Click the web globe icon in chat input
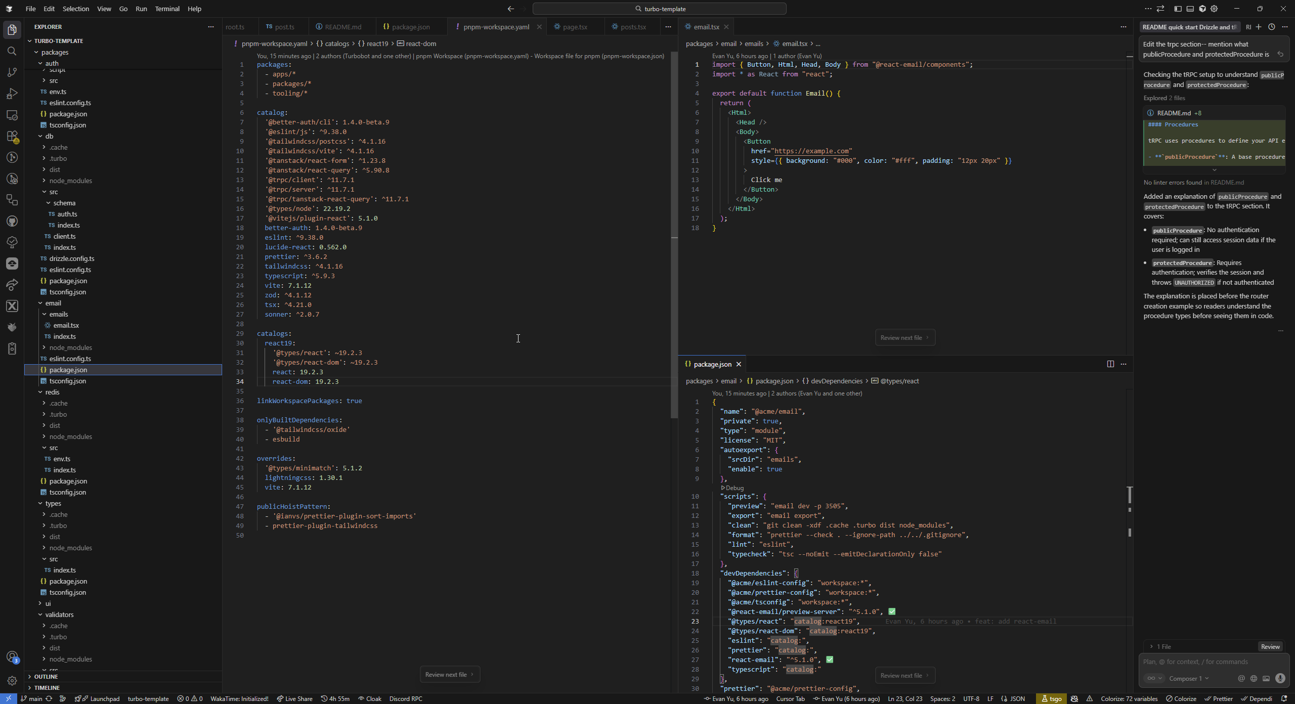This screenshot has height=704, width=1295. (1254, 679)
